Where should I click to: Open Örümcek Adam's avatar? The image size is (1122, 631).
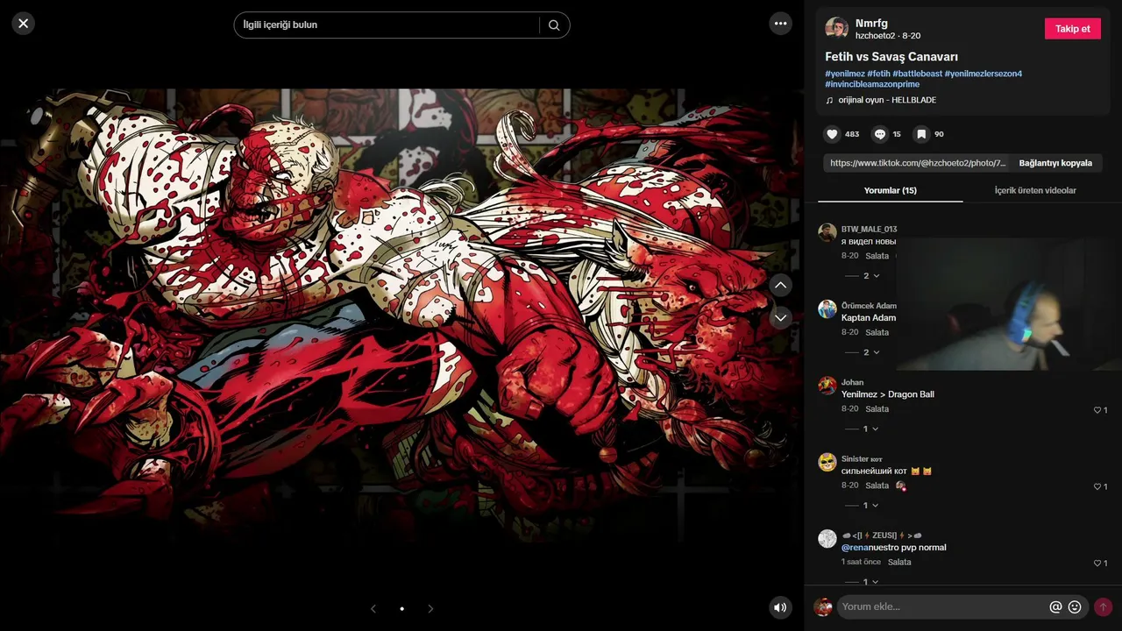click(827, 308)
